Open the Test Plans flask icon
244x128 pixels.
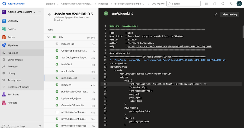coord(4,95)
